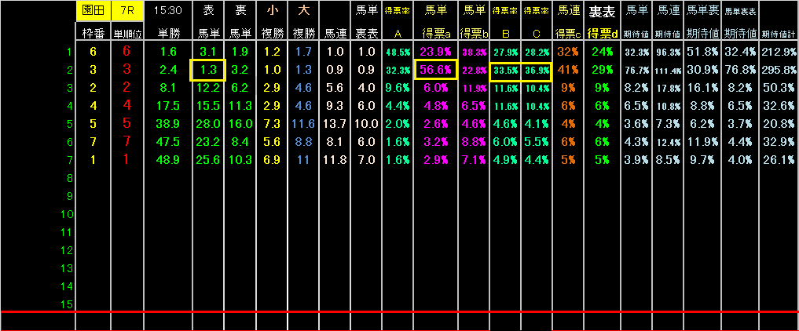This screenshot has width=799, height=331.
Task: Select the orange 32% cell
Action: tap(568, 52)
